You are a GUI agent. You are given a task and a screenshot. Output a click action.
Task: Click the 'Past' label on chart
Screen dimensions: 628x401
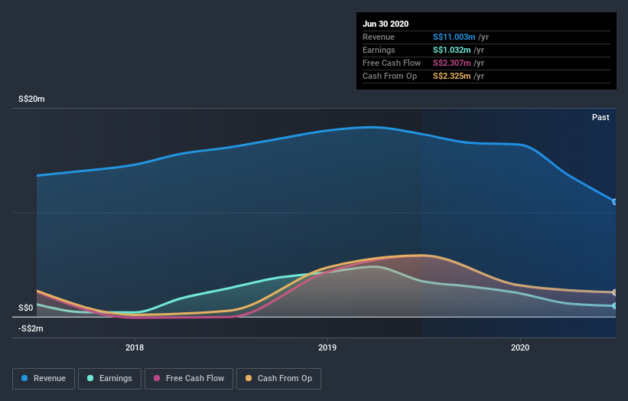pyautogui.click(x=600, y=117)
